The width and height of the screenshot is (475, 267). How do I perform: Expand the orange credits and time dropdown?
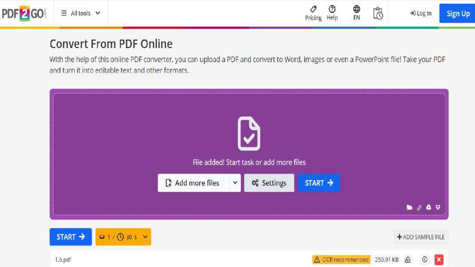click(123, 237)
